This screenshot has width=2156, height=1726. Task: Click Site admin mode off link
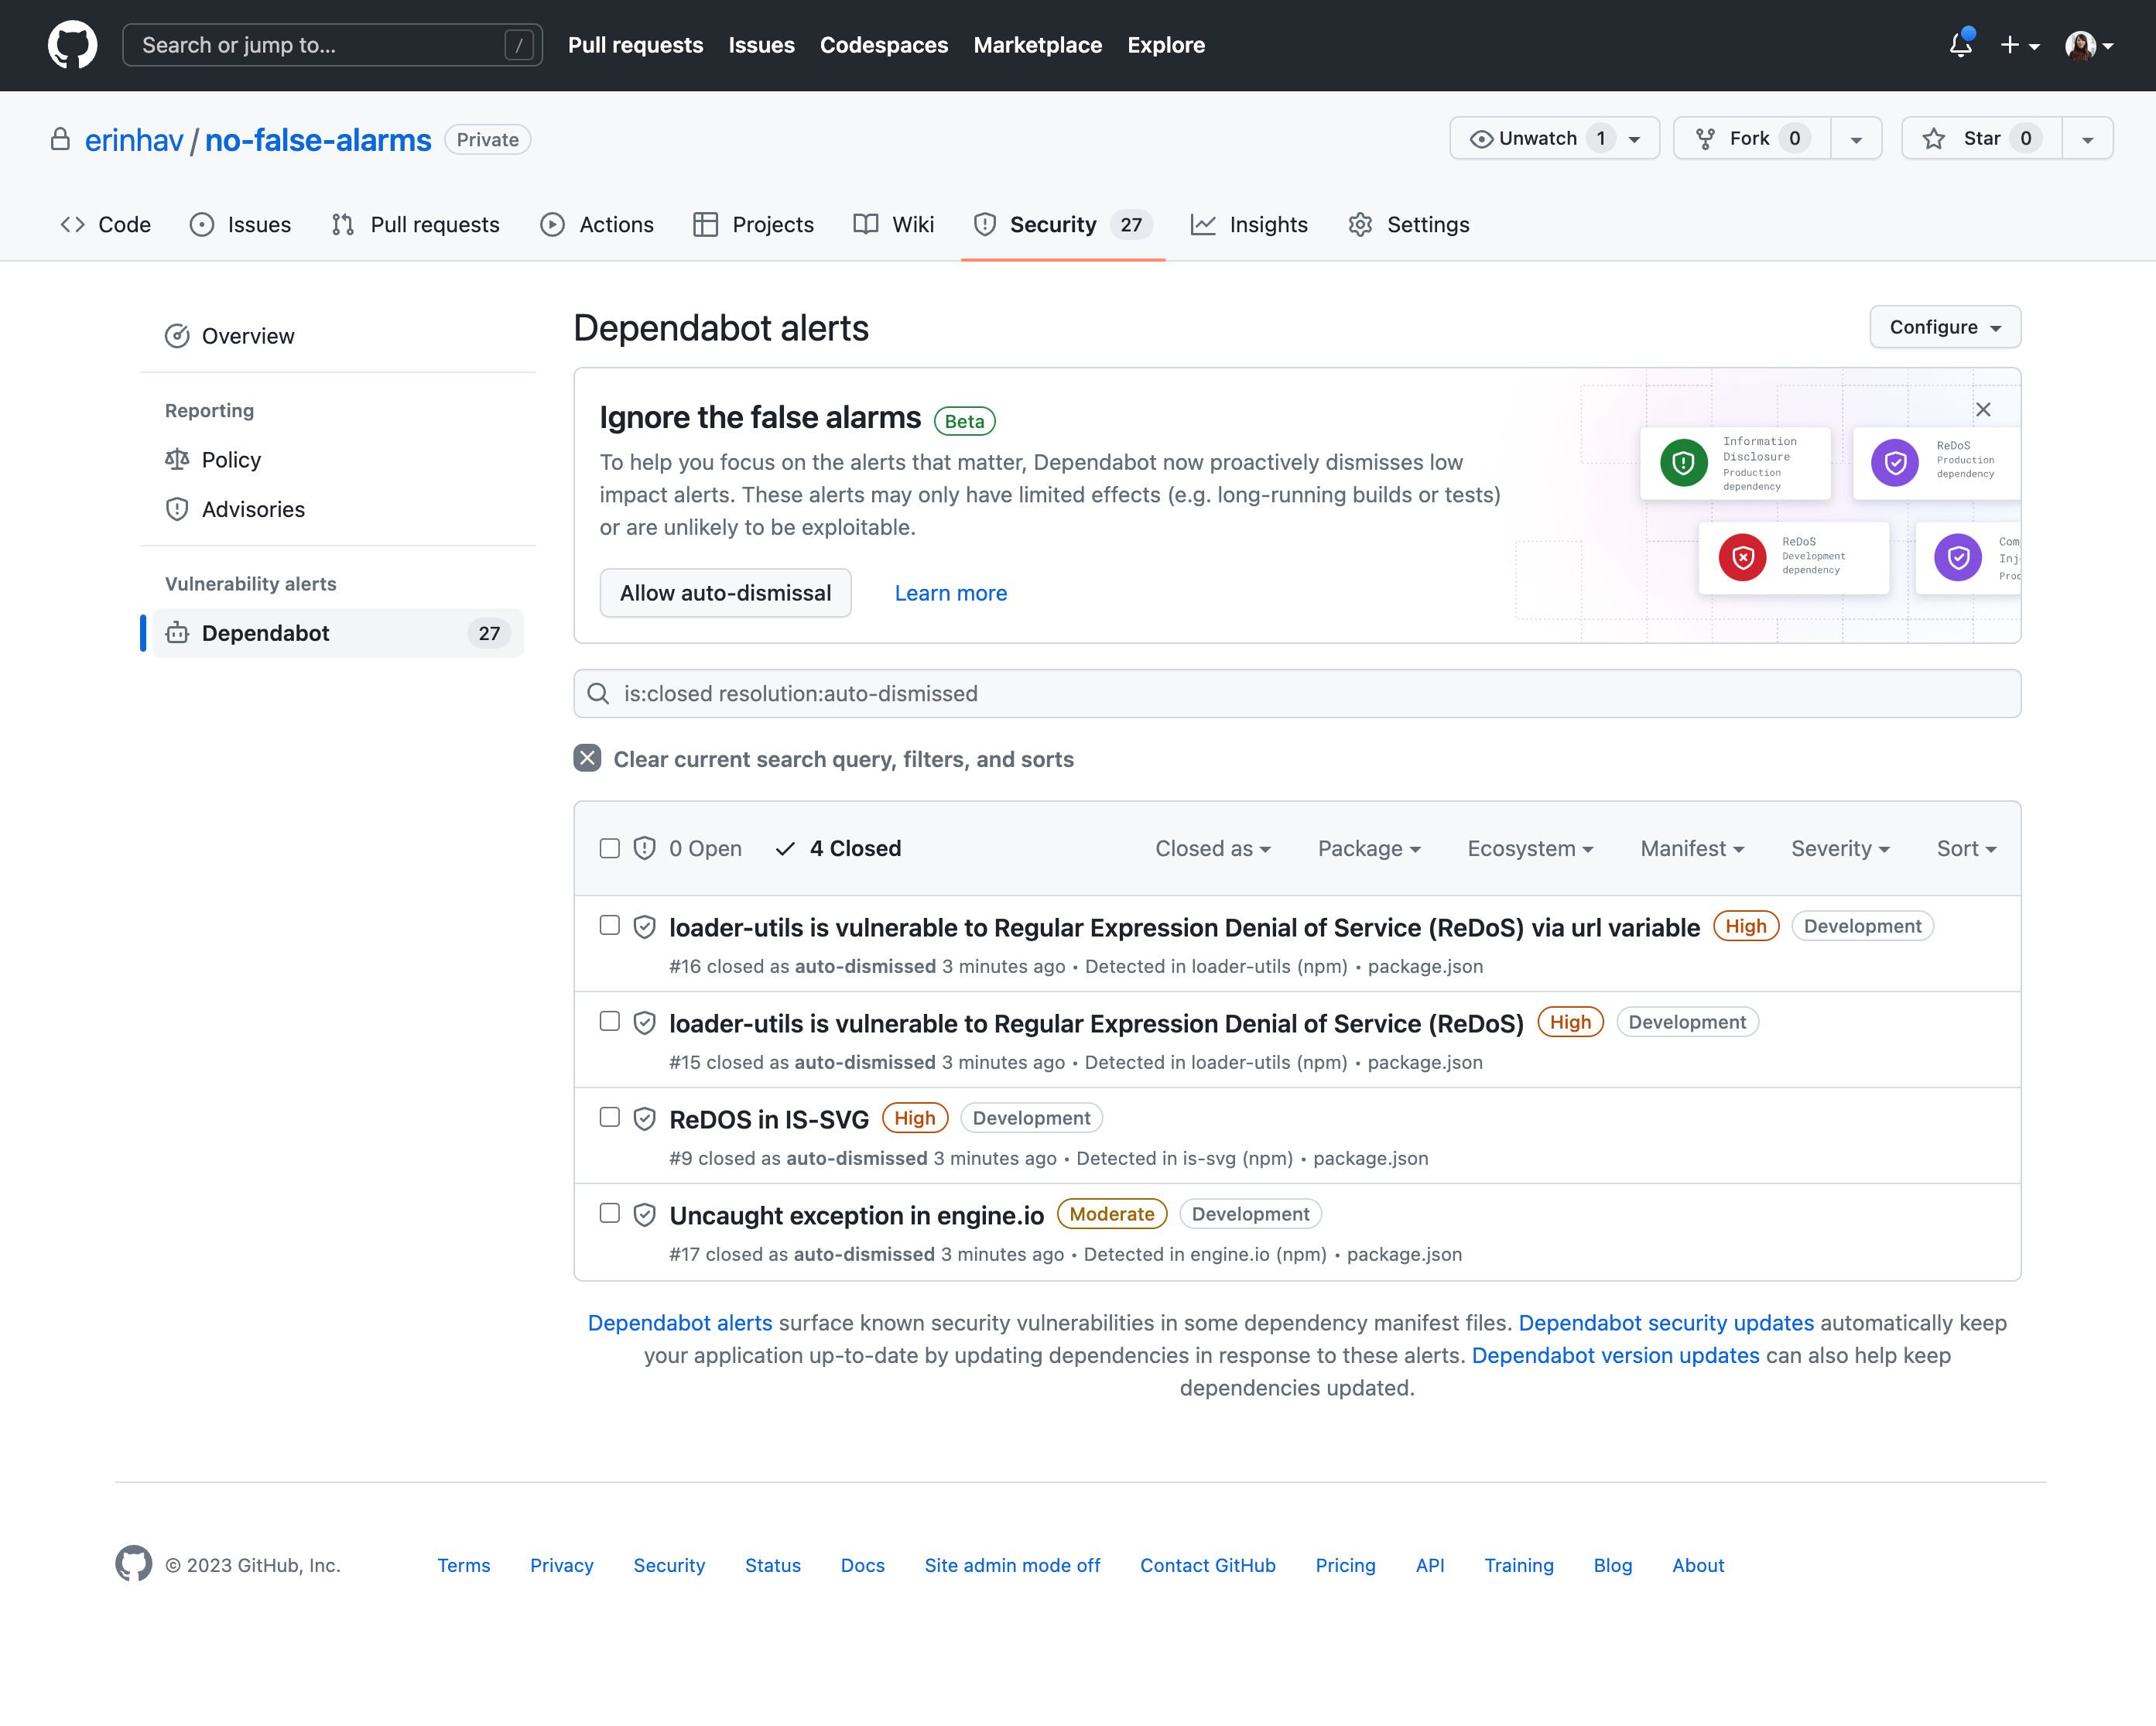[x=1012, y=1565]
